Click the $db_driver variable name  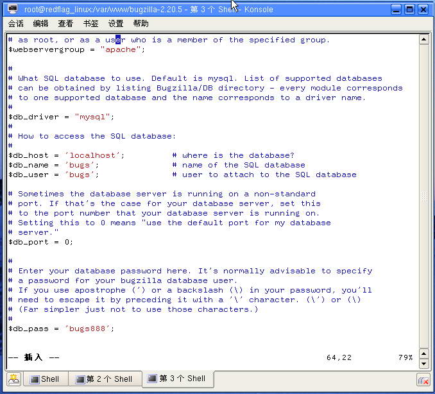pyautogui.click(x=33, y=117)
